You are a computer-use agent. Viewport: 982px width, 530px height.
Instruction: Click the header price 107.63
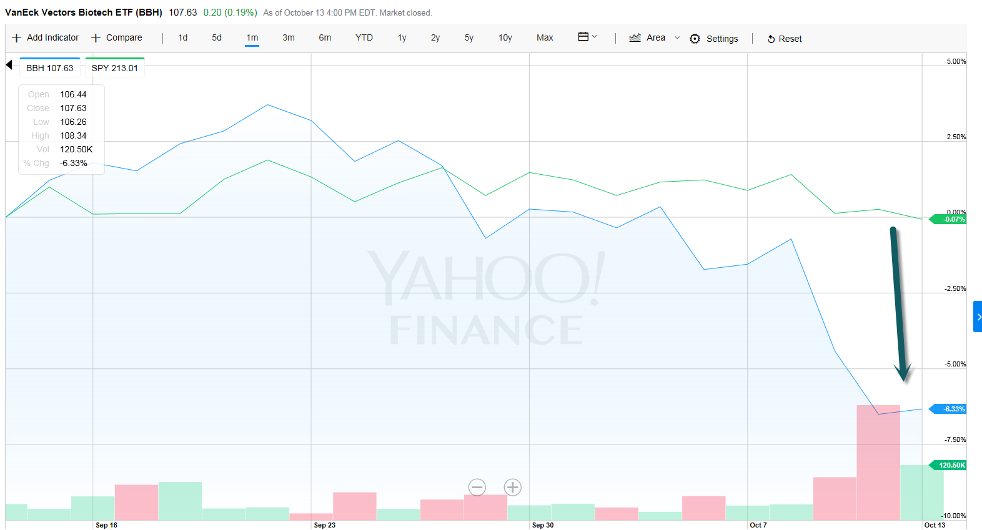tap(182, 12)
